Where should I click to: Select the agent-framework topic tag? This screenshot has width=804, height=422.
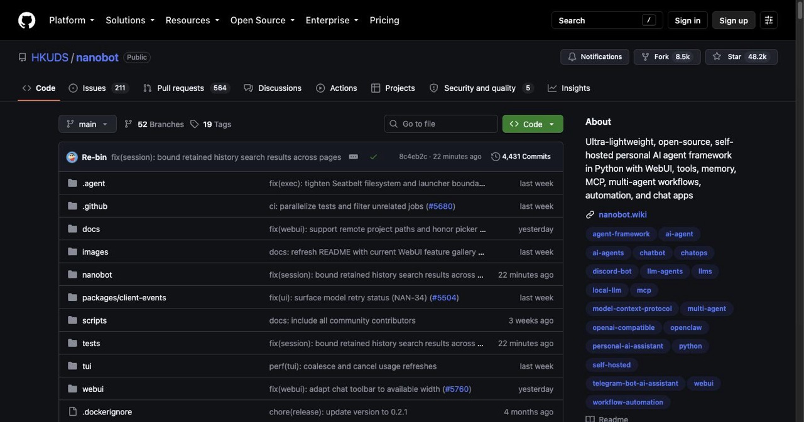tap(621, 234)
